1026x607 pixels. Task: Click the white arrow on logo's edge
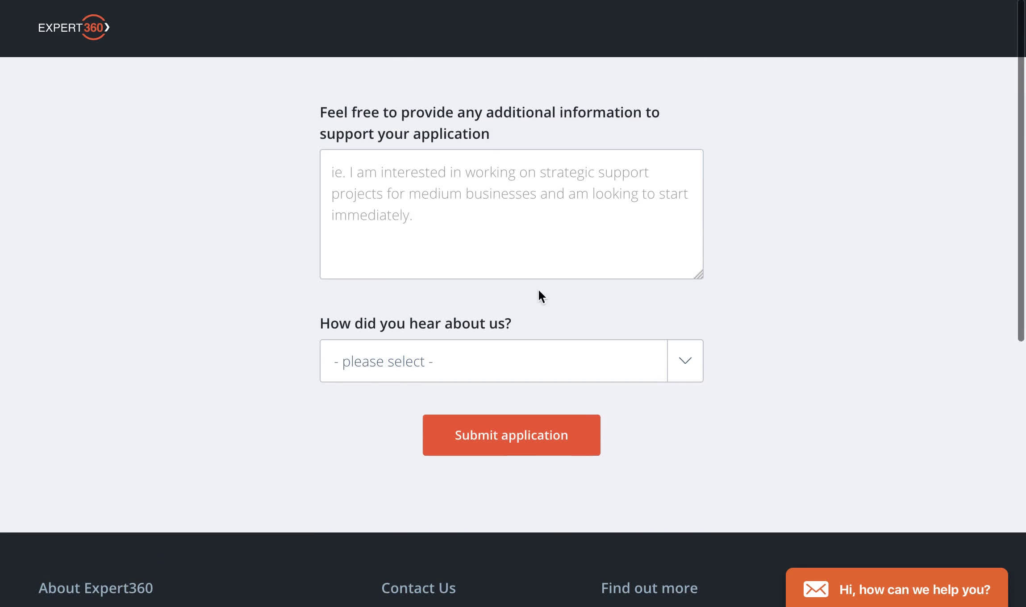click(107, 27)
